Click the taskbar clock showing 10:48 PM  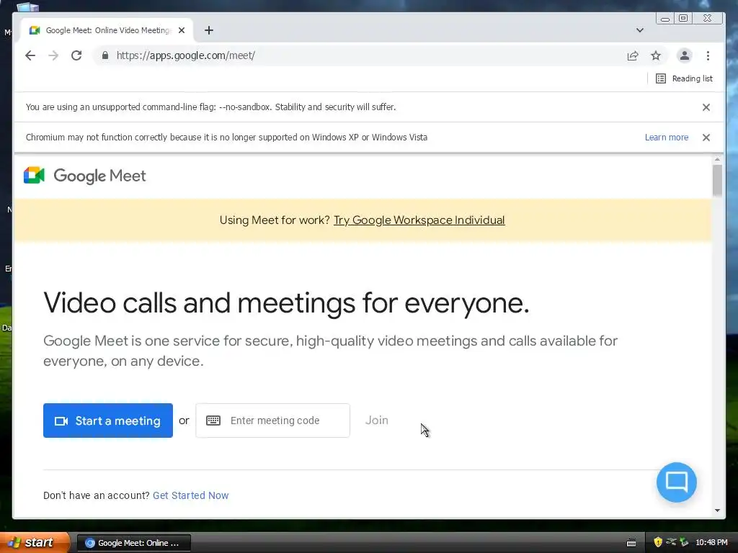(711, 543)
